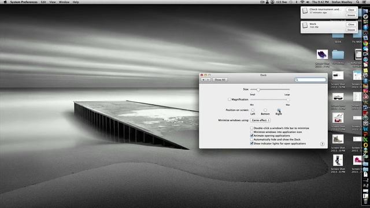Image resolution: width=370 pixels, height=208 pixels.
Task: Close the Check tournament notification
Action: 351,10
